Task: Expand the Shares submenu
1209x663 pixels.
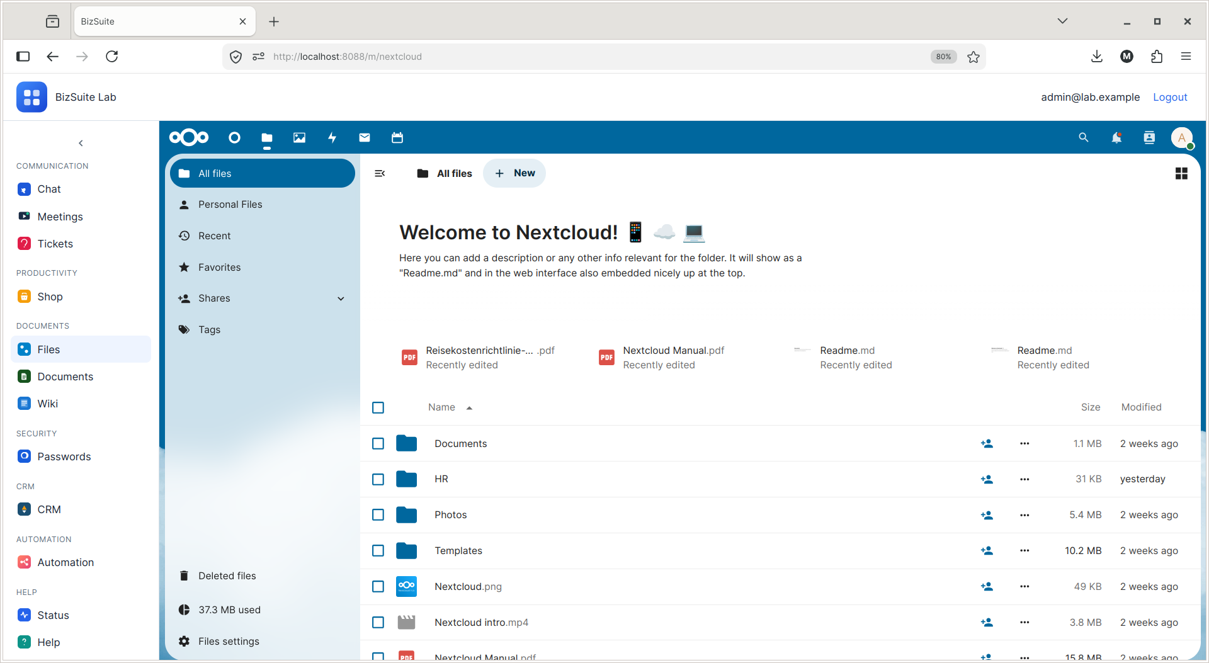Action: [341, 298]
